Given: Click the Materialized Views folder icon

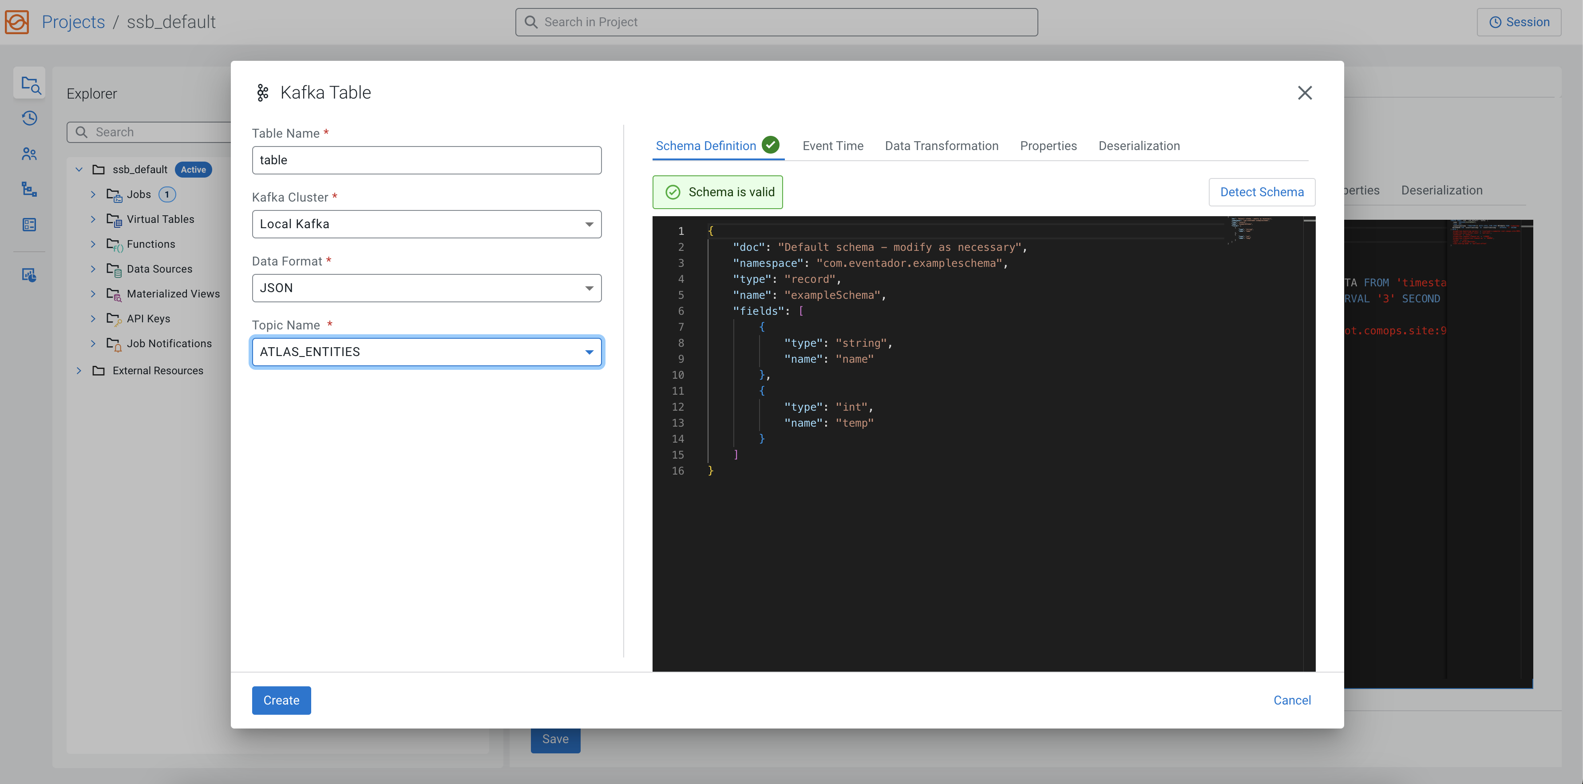Looking at the screenshot, I should (114, 294).
